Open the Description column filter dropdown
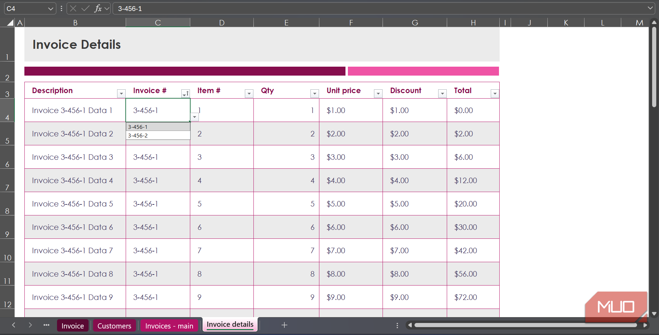The image size is (659, 335). pyautogui.click(x=121, y=93)
